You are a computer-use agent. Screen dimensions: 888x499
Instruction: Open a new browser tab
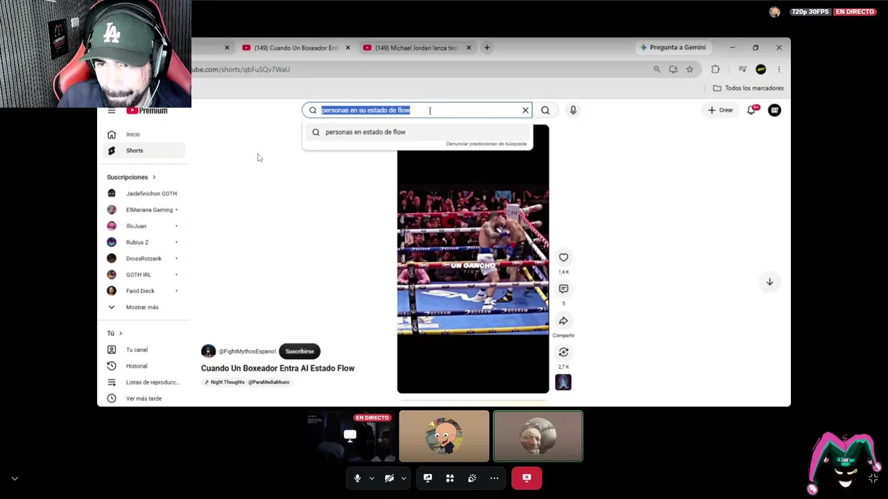click(x=487, y=48)
